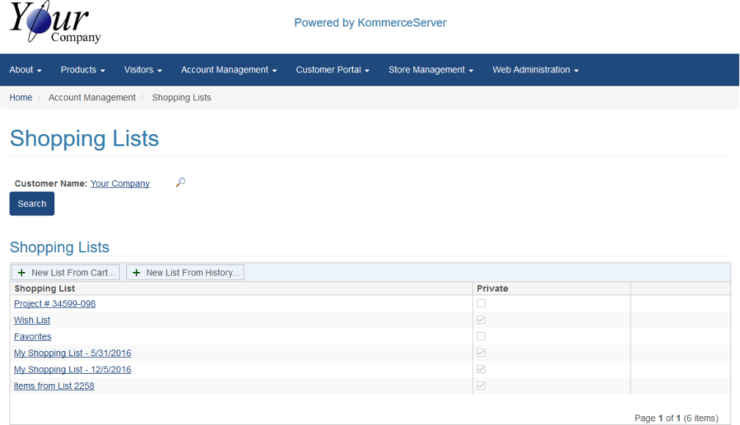Viewport: 740px width, 425px height.
Task: Sort by Shopping List column header
Action: tap(45, 289)
